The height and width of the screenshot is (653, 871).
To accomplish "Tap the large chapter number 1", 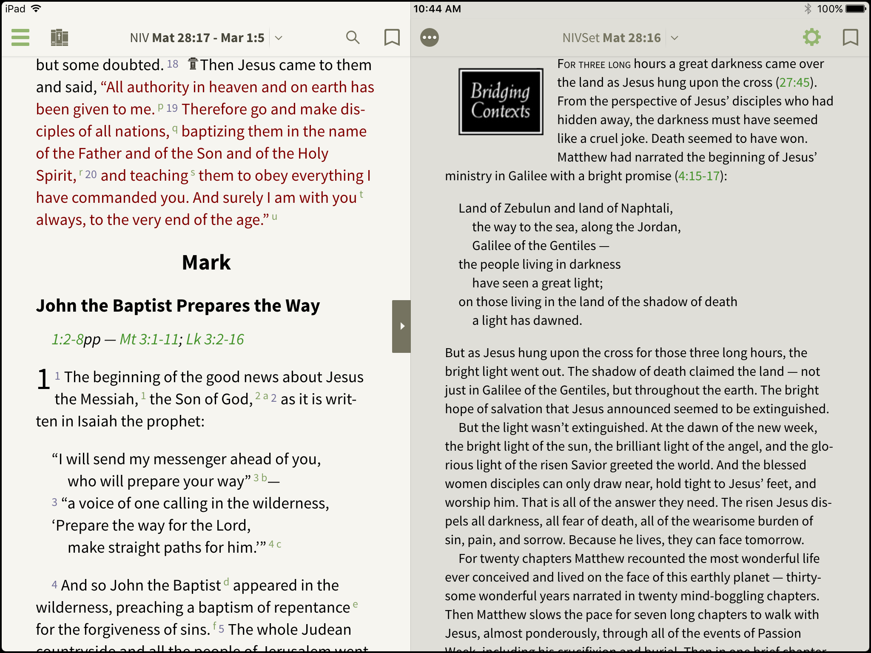I will [x=43, y=379].
